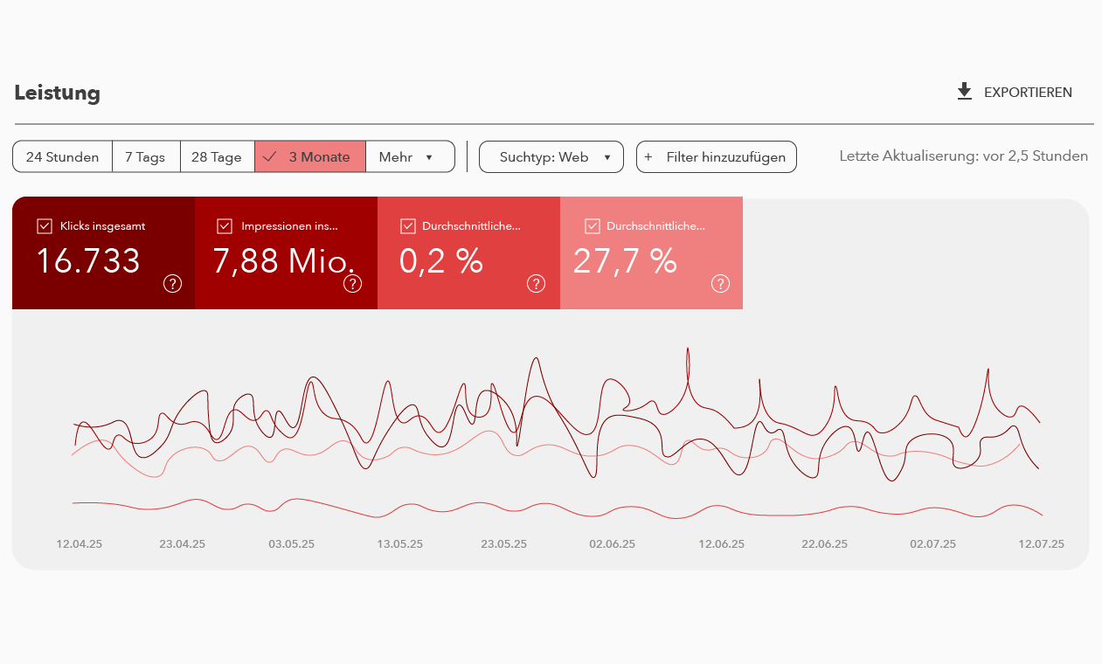Click help icon in Impressionen card
1102x664 pixels.
tap(352, 283)
